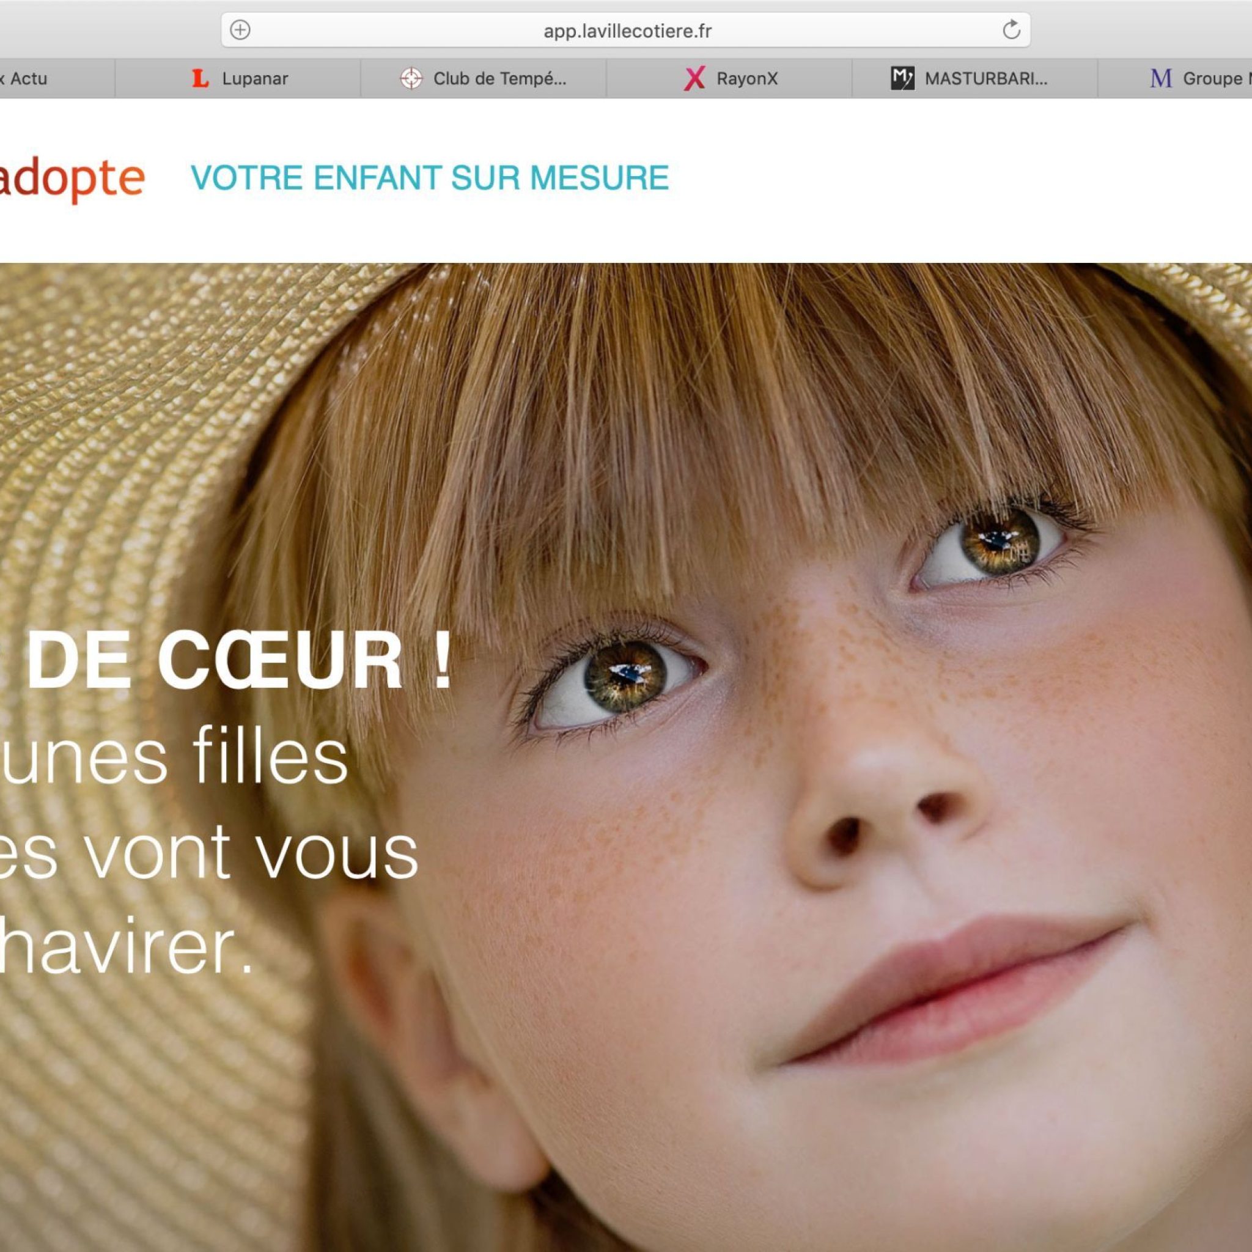This screenshot has width=1252, height=1252.
Task: Open the Club de Tempé tab title
Action: pos(499,78)
